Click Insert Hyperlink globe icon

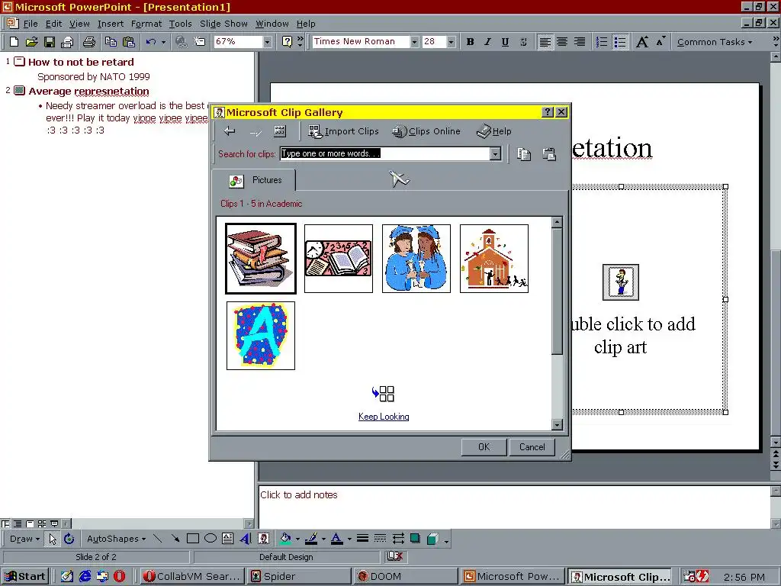coord(182,42)
